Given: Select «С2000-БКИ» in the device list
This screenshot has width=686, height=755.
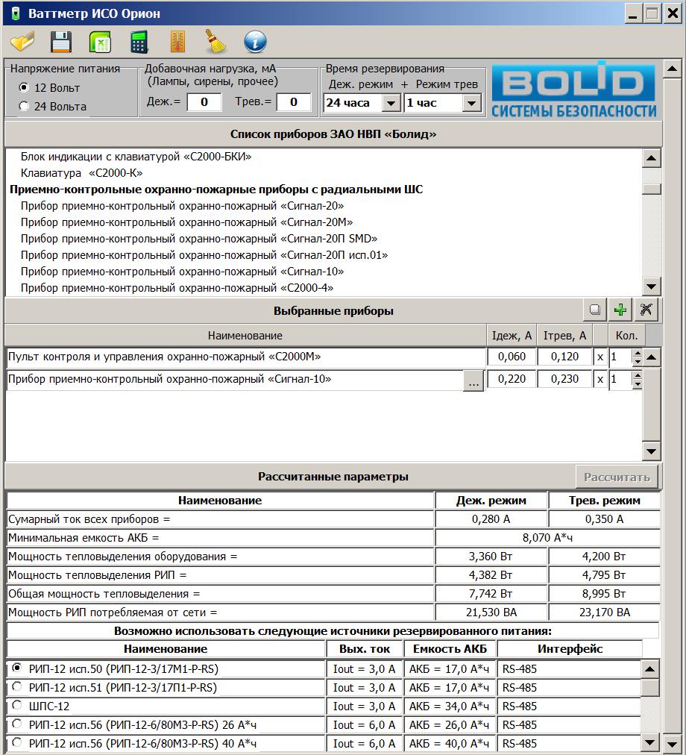Looking at the screenshot, I should (x=136, y=157).
